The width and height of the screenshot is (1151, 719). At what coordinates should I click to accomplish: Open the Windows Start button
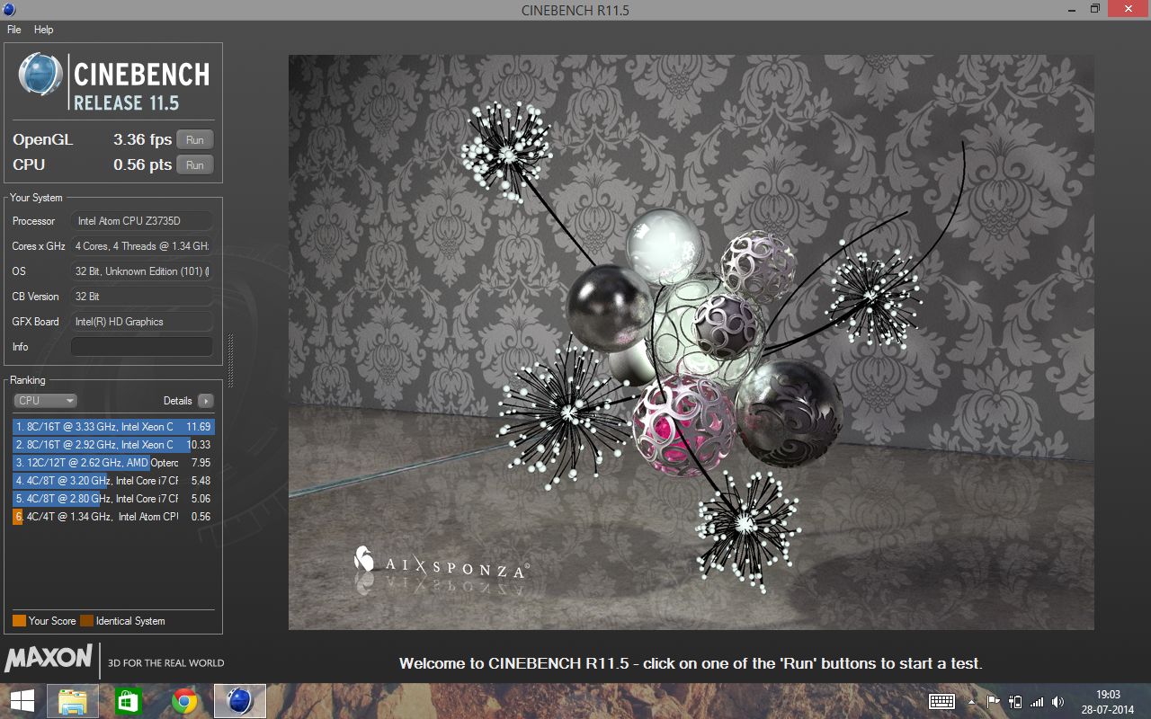pyautogui.click(x=22, y=701)
